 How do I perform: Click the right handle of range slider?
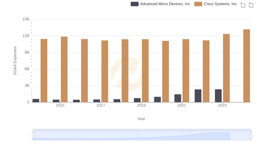click(x=251, y=136)
